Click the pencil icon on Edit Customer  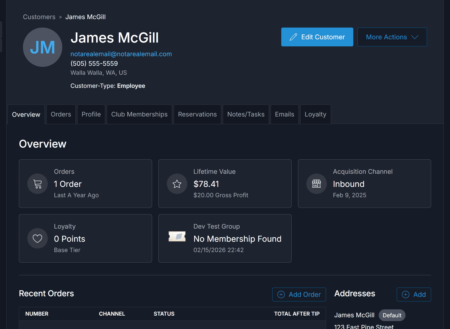(293, 37)
